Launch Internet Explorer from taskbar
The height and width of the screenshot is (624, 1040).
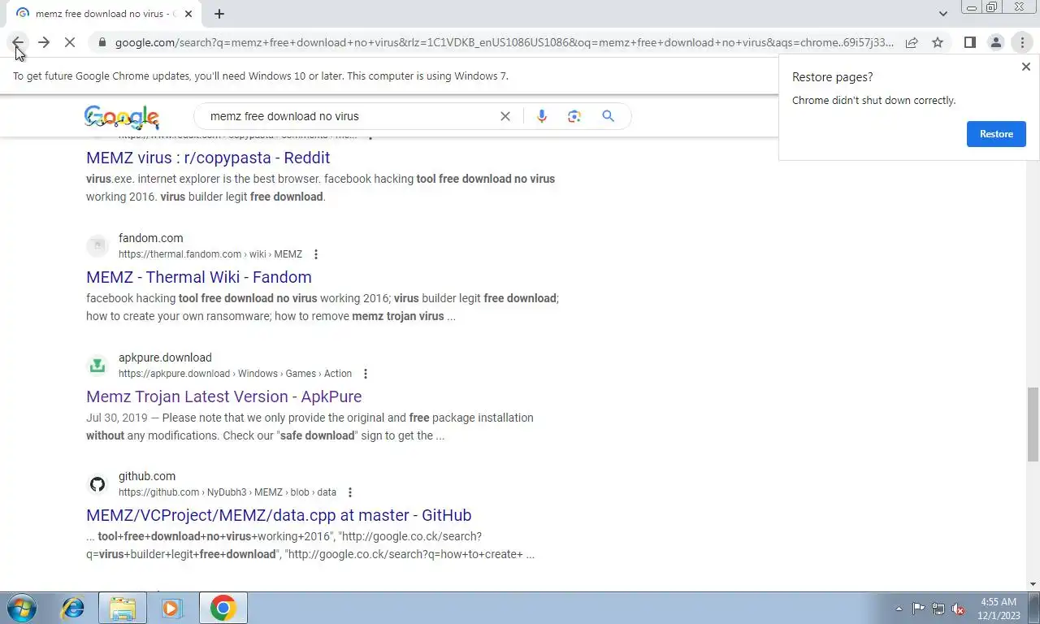[x=73, y=608]
